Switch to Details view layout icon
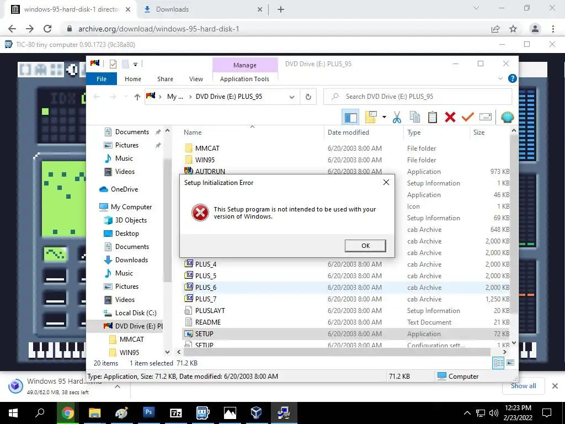This screenshot has height=424, width=565. 498,363
